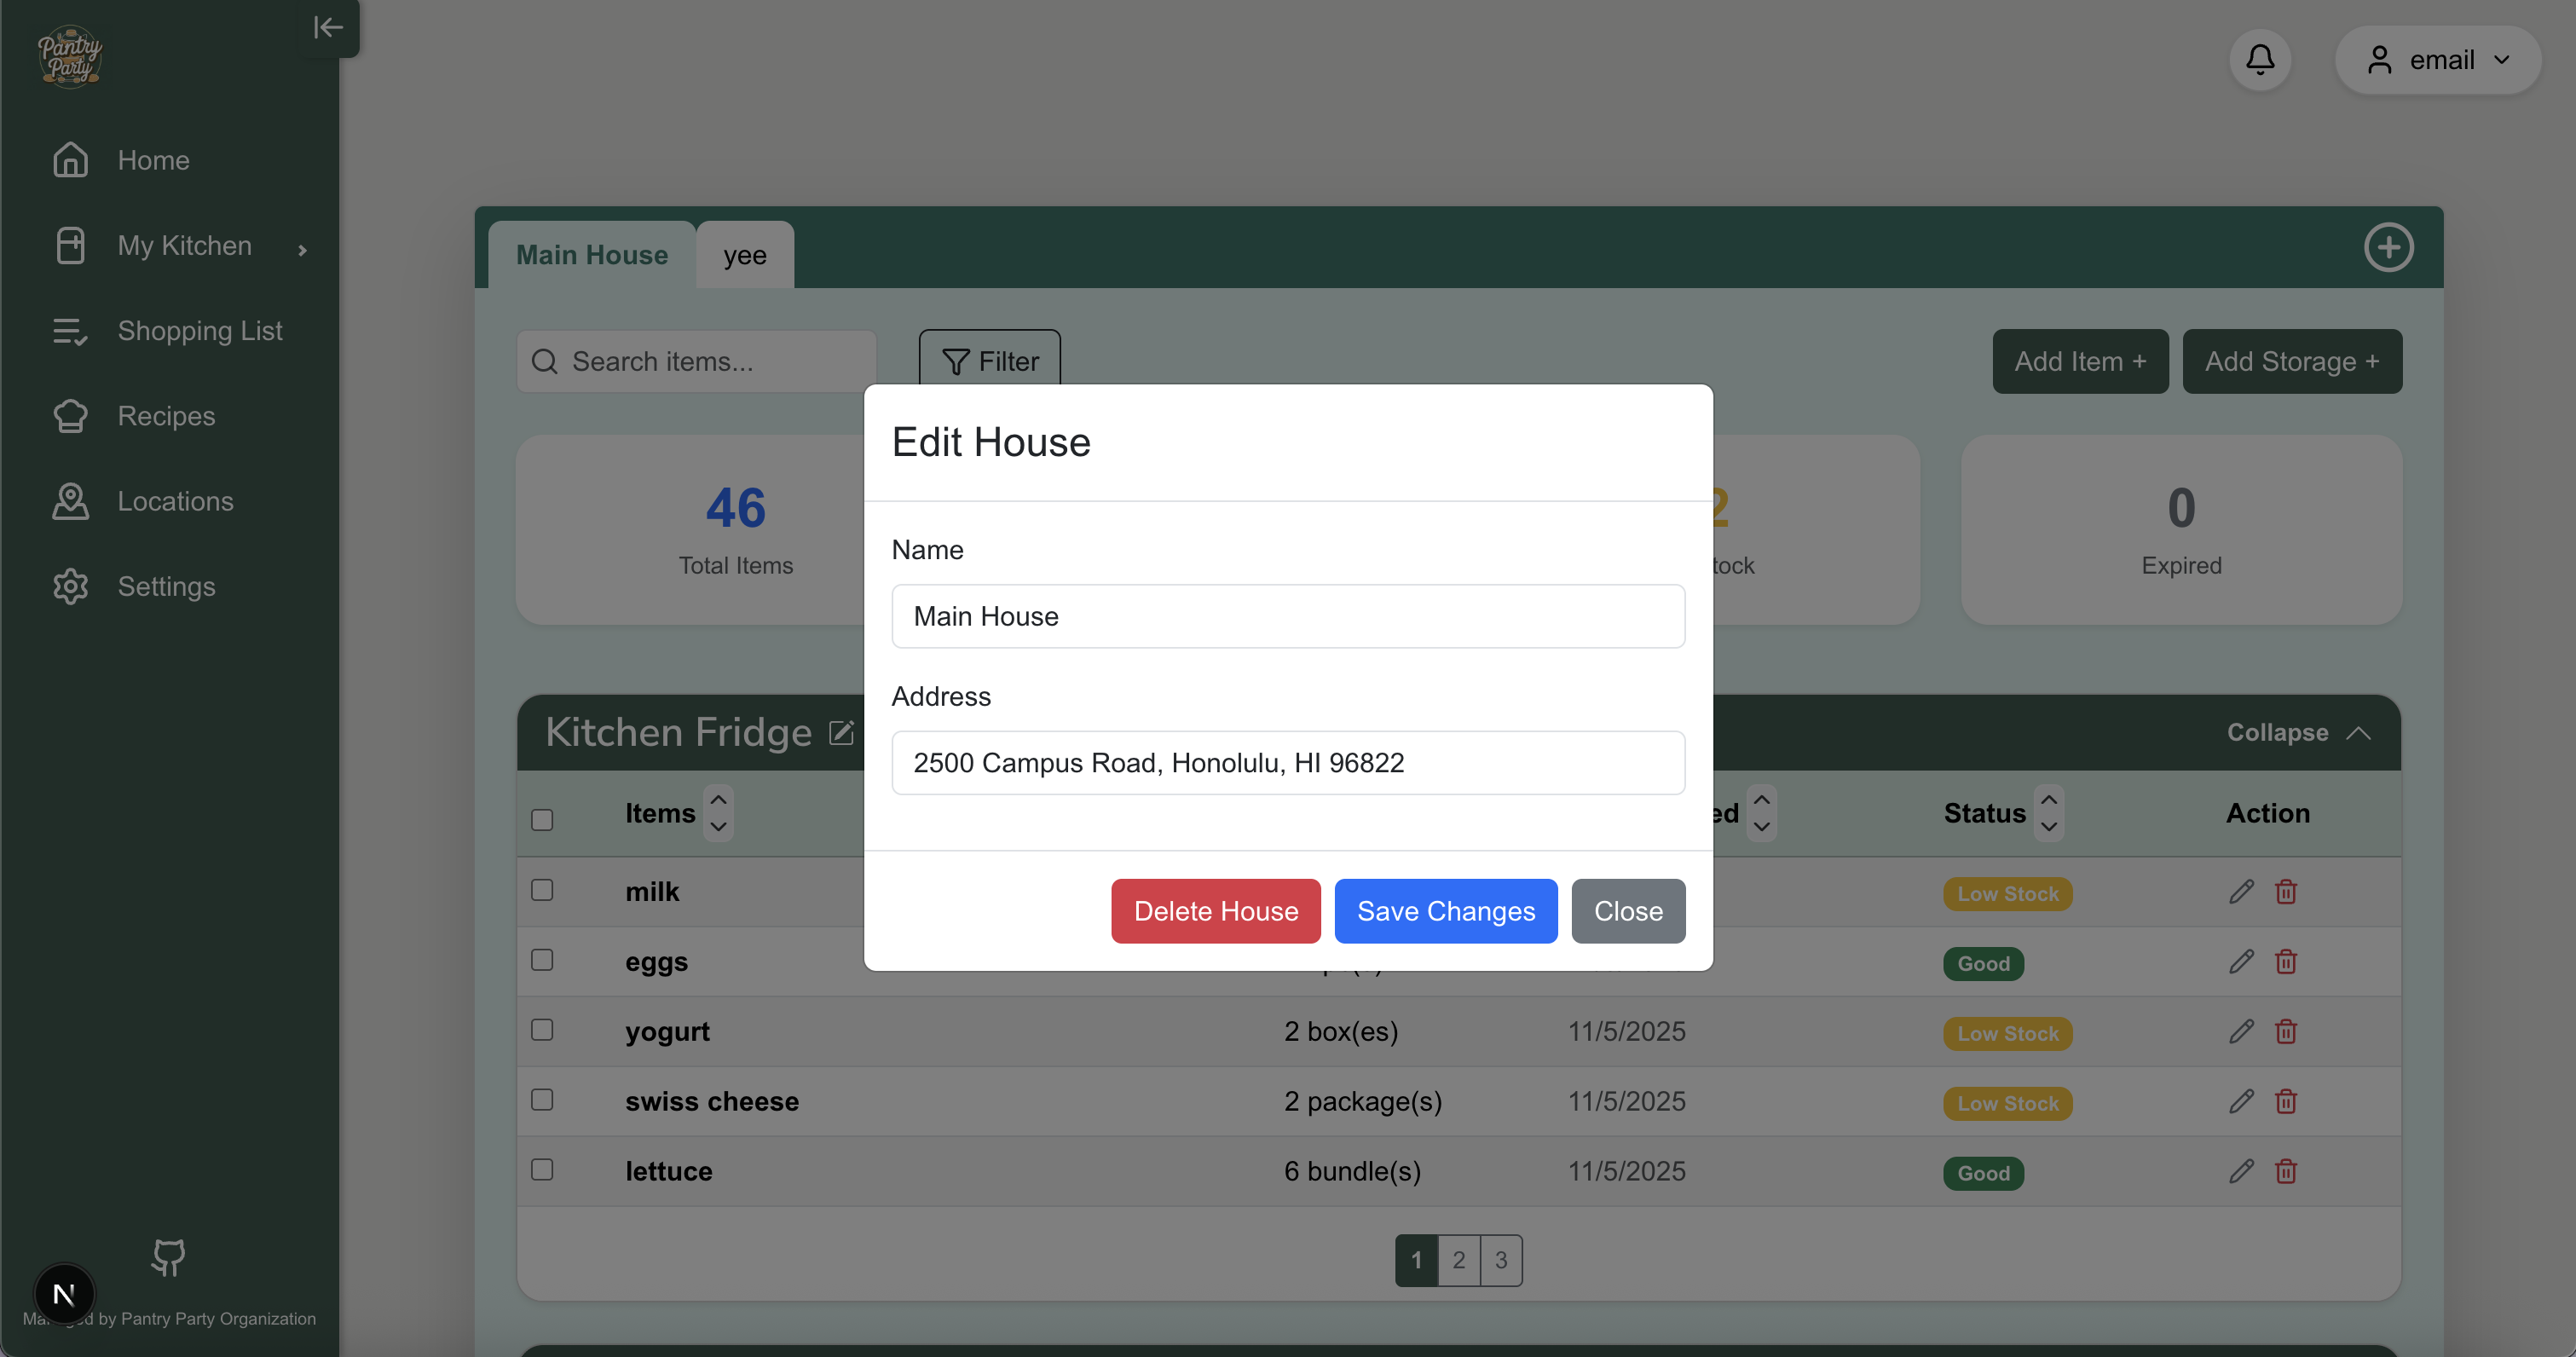Click the search magnifier icon
The width and height of the screenshot is (2576, 1357).
[545, 362]
